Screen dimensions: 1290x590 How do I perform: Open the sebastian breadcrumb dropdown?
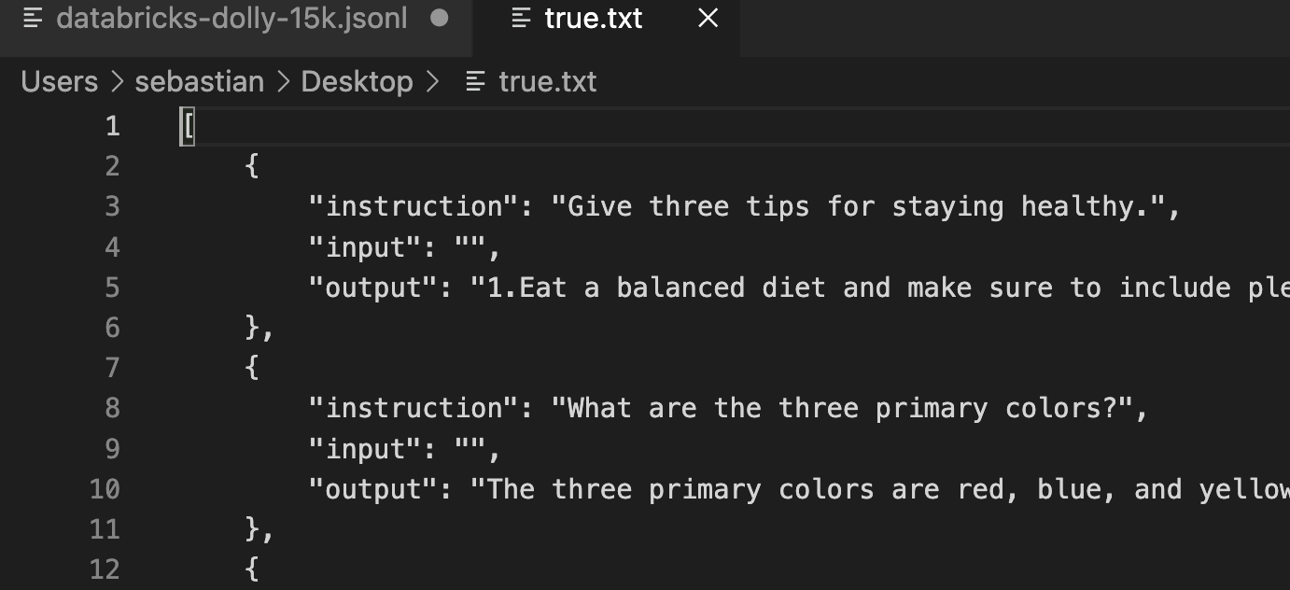click(199, 81)
